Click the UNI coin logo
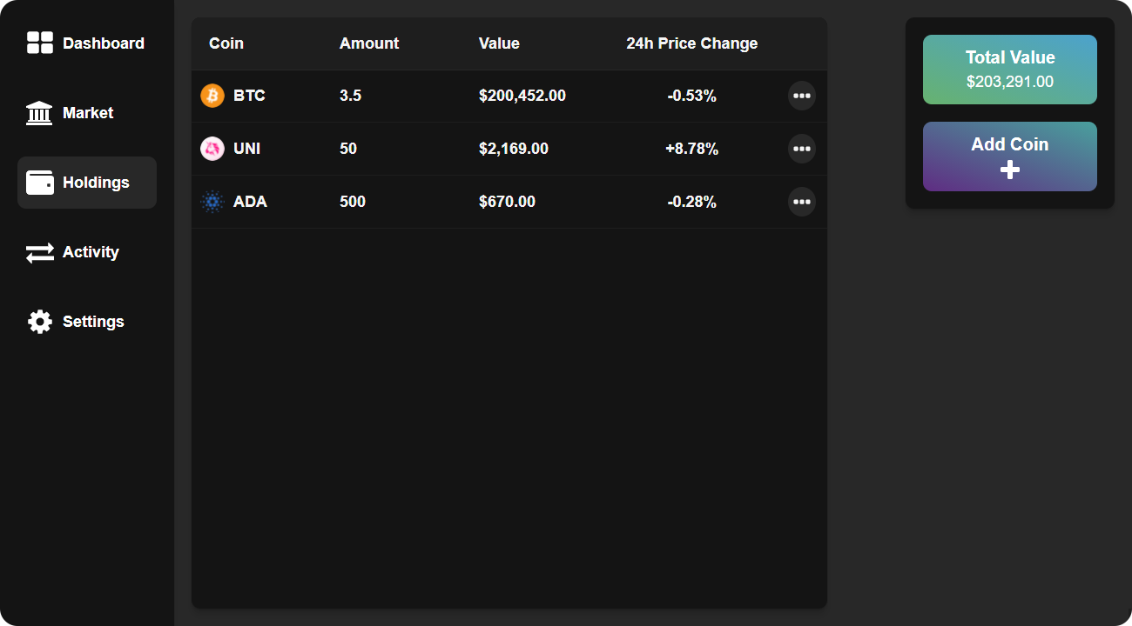 pyautogui.click(x=212, y=149)
